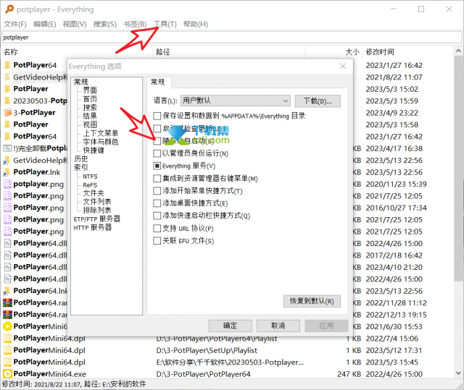Screen dimensions: 464x390
Task: Check 添加开始菜单快捷方式(T)
Action: click(157, 191)
